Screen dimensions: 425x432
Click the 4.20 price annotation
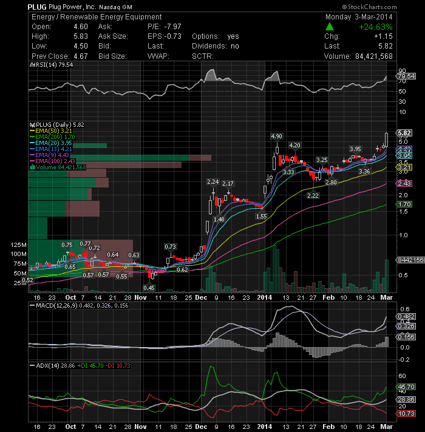click(294, 145)
